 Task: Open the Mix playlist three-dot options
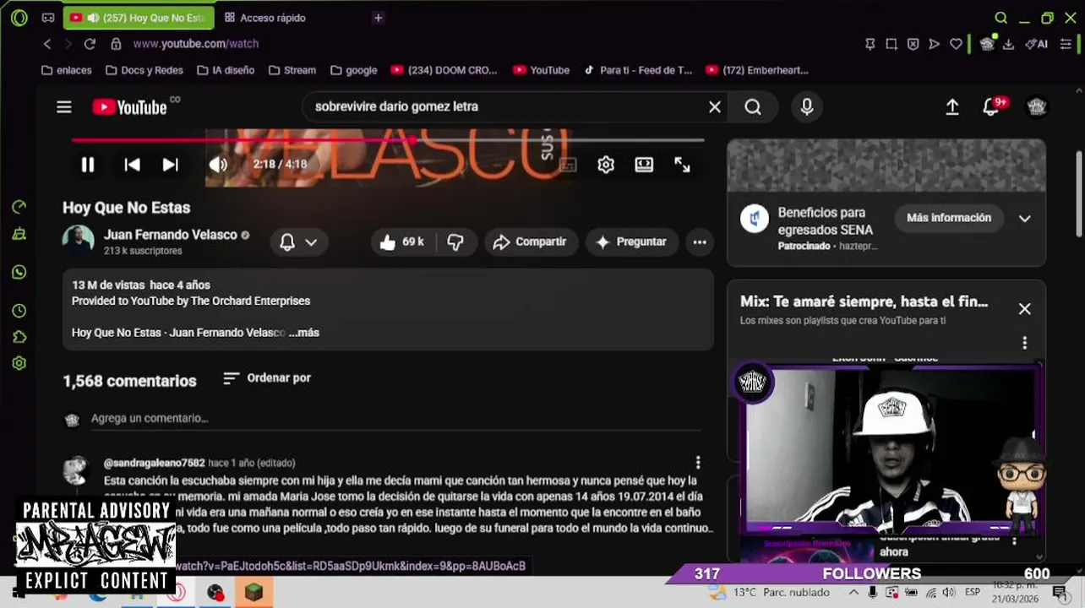[1024, 343]
